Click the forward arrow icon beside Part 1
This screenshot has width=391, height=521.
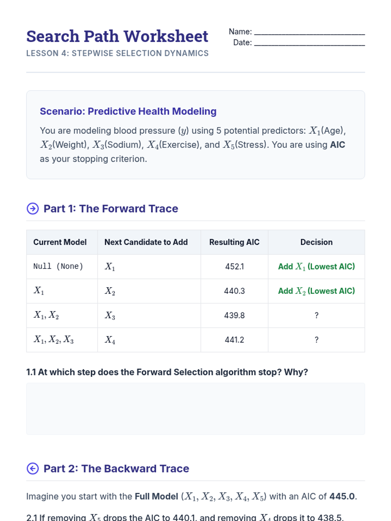tap(33, 208)
